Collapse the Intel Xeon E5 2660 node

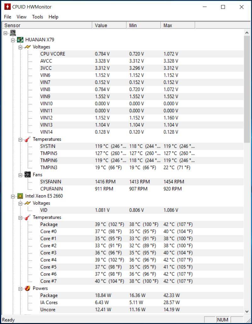[13, 196]
